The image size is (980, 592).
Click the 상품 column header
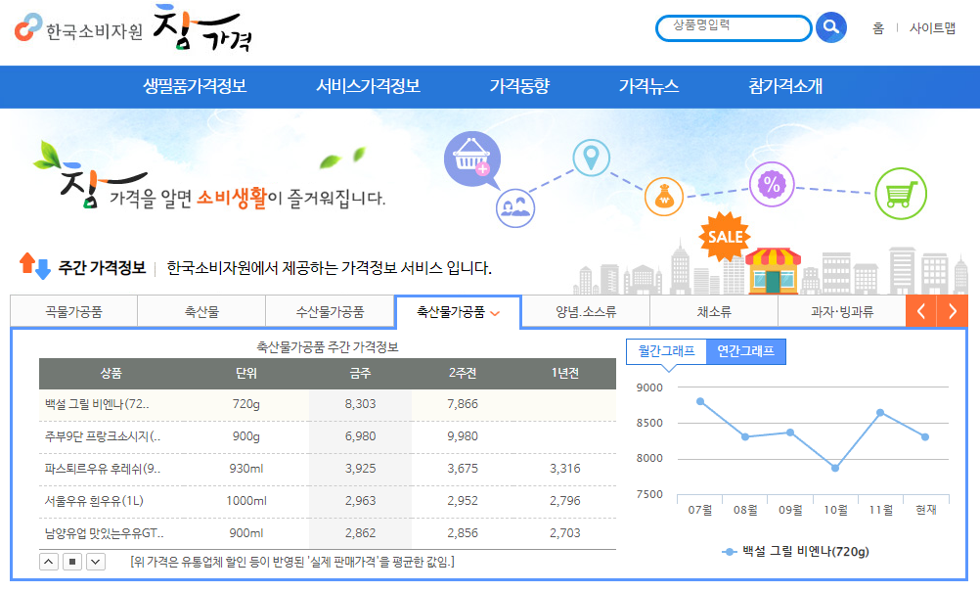[111, 373]
